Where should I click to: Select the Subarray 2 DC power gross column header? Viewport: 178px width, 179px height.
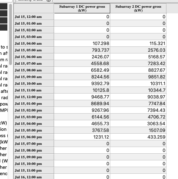click(138, 8)
